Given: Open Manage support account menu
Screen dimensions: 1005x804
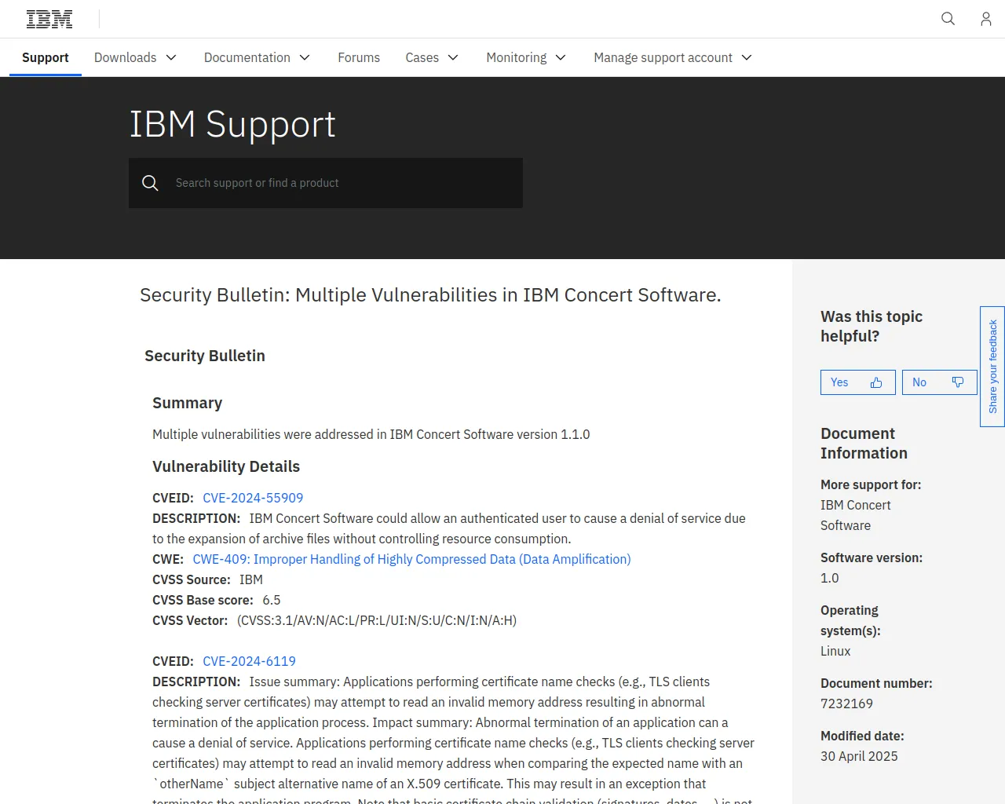Looking at the screenshot, I should 673,57.
